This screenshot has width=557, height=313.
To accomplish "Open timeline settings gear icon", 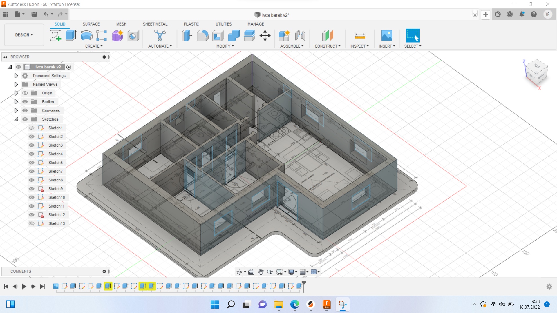I will (x=549, y=287).
